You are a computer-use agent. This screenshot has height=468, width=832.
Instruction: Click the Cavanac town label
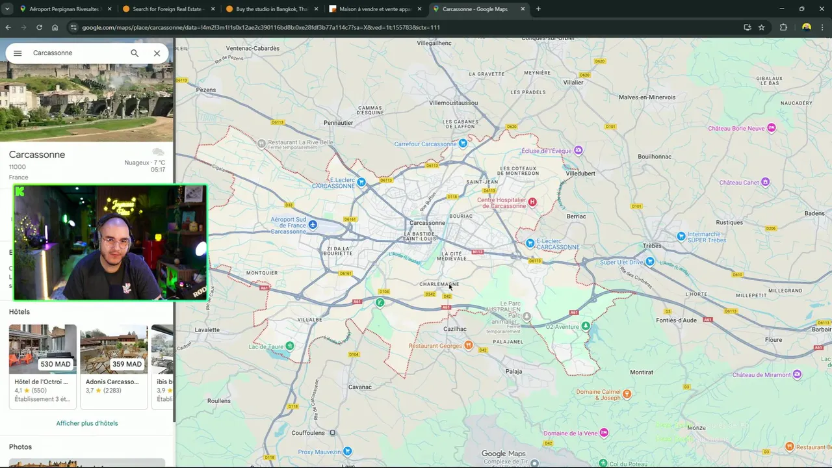coord(360,387)
